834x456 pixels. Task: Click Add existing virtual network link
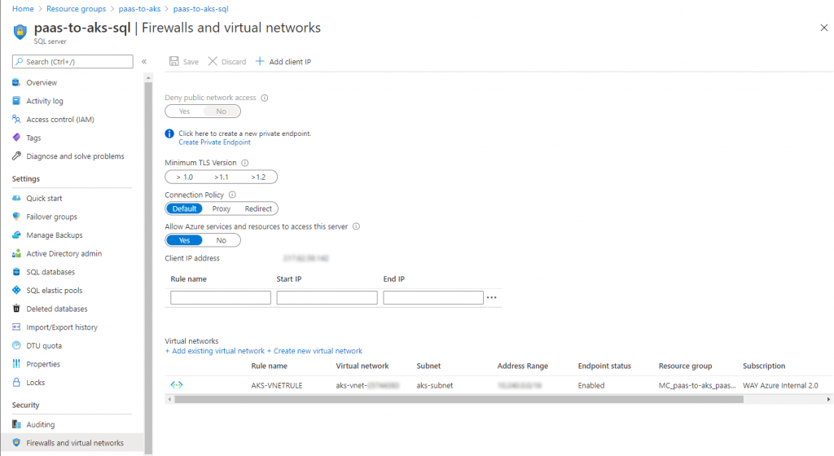pyautogui.click(x=215, y=351)
